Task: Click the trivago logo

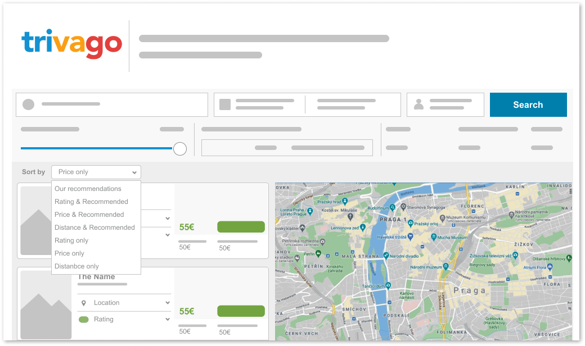Action: [71, 44]
